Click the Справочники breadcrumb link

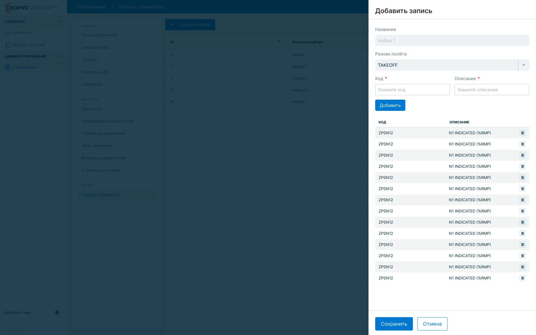tap(91, 7)
